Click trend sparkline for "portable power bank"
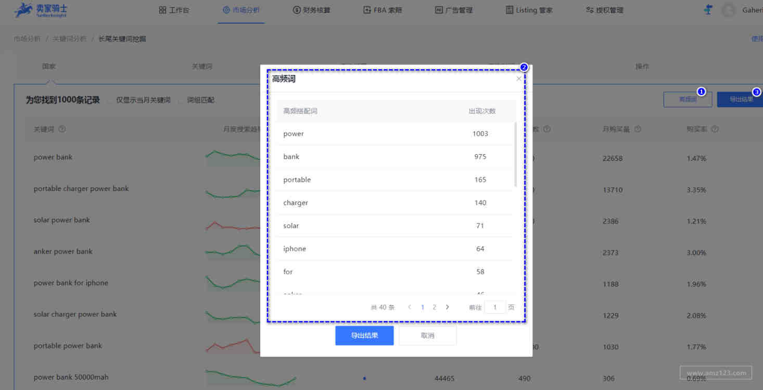763x390 pixels. click(233, 346)
